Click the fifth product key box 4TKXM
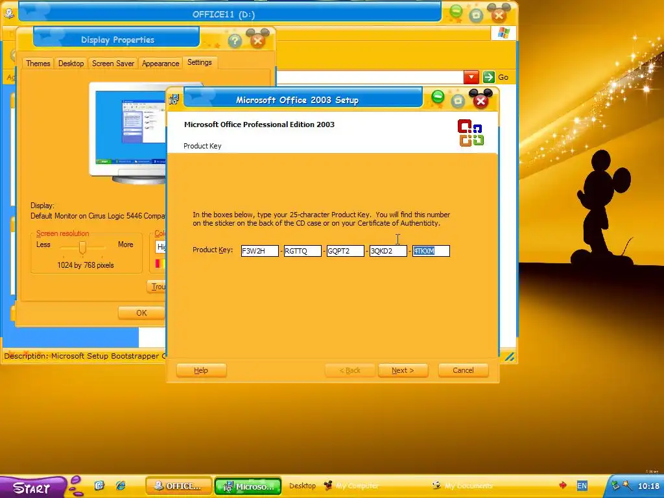Image resolution: width=664 pixels, height=498 pixels. coord(431,251)
